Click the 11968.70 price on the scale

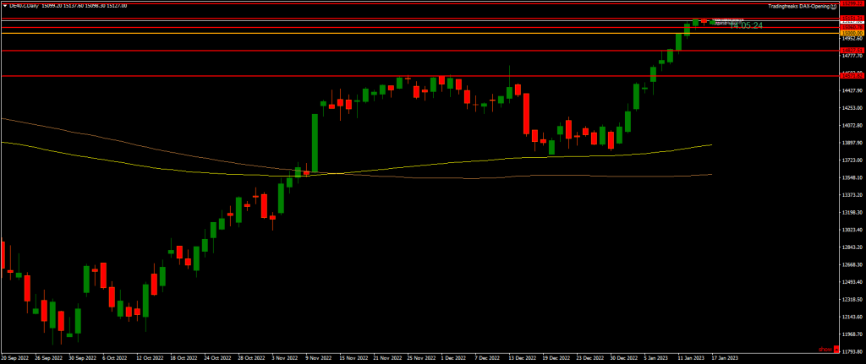point(852,334)
